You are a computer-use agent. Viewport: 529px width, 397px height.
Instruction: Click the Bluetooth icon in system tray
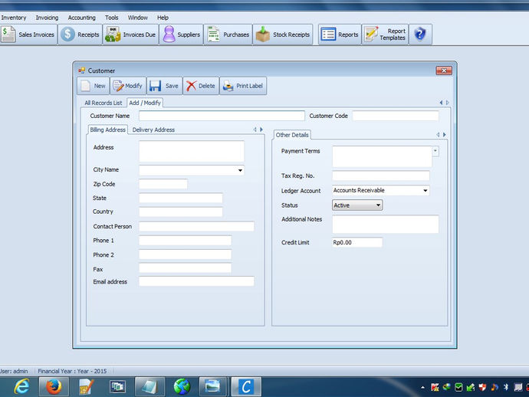tap(506, 387)
